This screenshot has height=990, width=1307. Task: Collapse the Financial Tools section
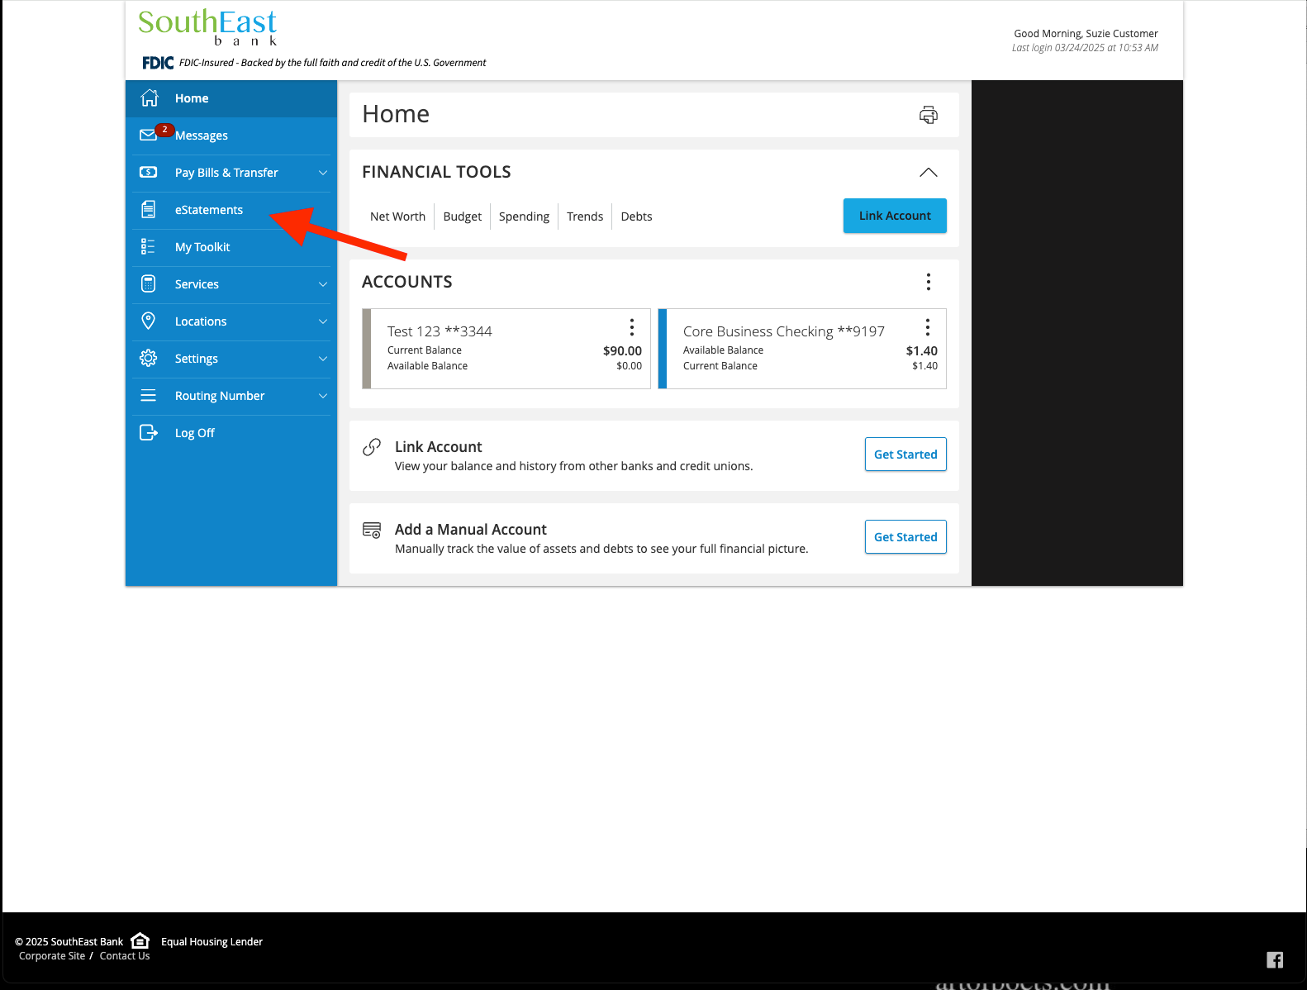pos(929,172)
